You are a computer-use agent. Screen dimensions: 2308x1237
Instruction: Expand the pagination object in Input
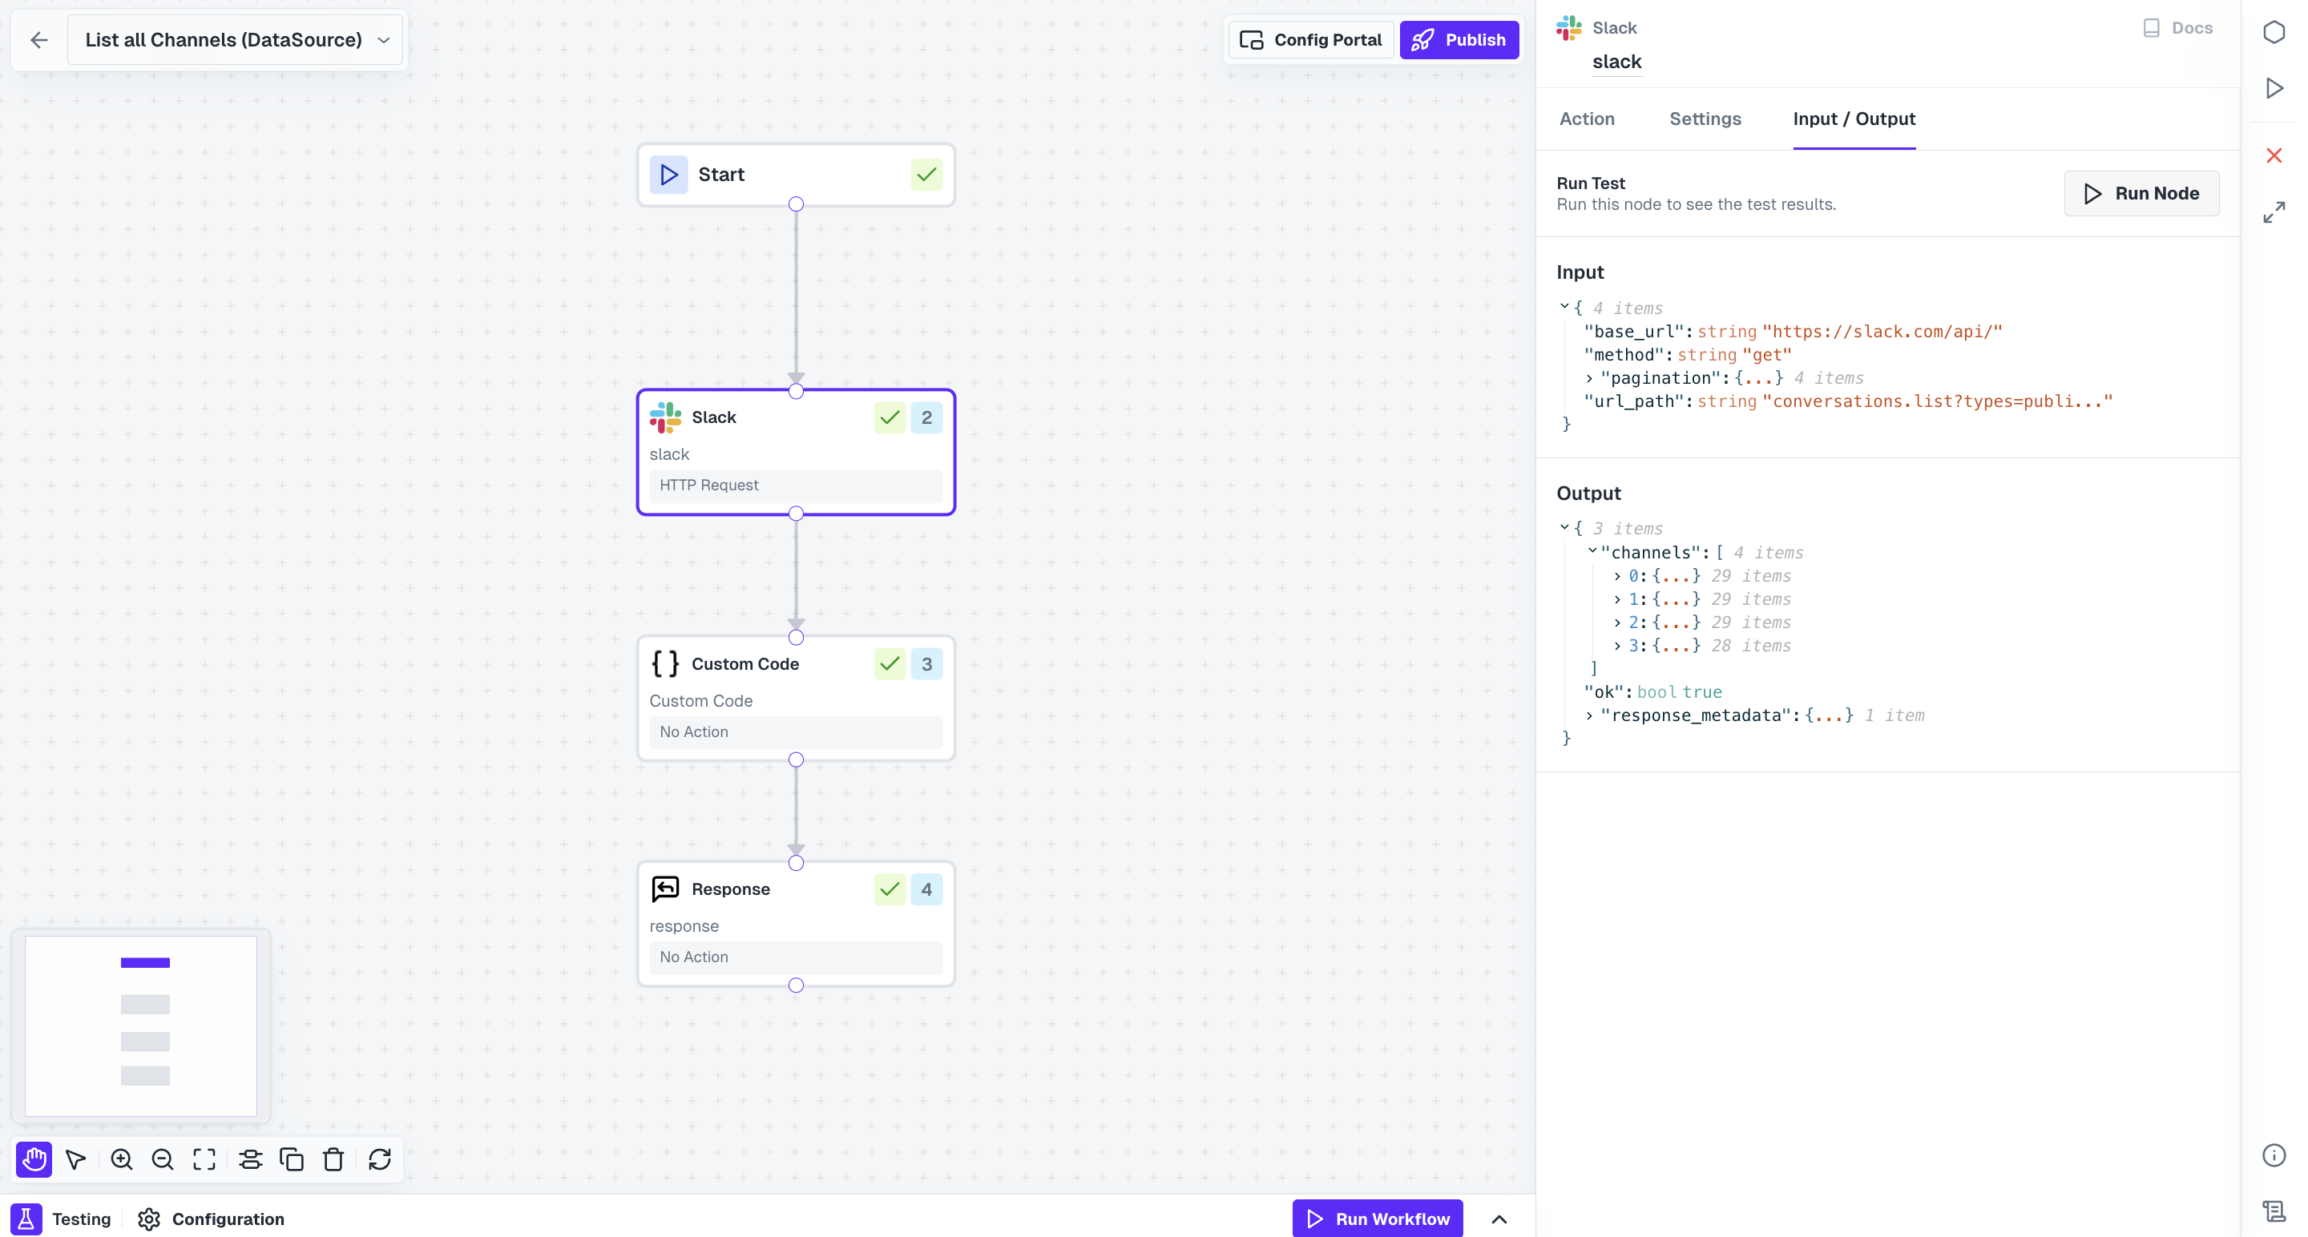(1590, 378)
